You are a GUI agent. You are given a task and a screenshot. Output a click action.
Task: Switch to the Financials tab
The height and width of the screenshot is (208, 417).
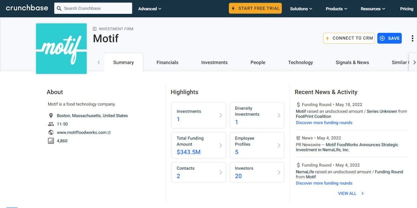(167, 63)
